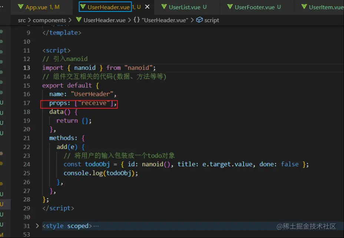Click the script breadcrumb segment
Screen dimensions: 344x238
coord(212,20)
